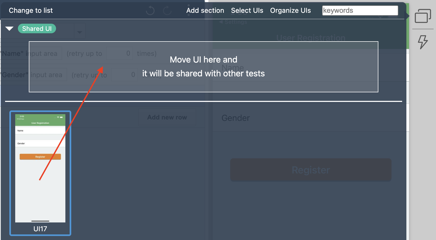Image resolution: width=436 pixels, height=240 pixels.
Task: Click dimmed Add new row button
Action: (x=167, y=117)
